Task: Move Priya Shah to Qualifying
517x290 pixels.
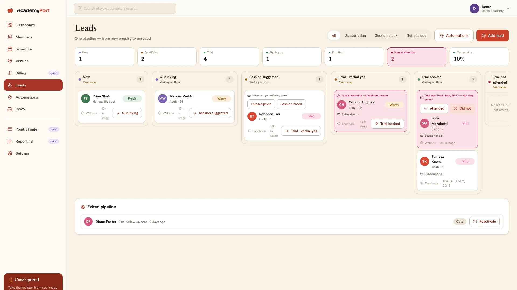Action: [127, 113]
